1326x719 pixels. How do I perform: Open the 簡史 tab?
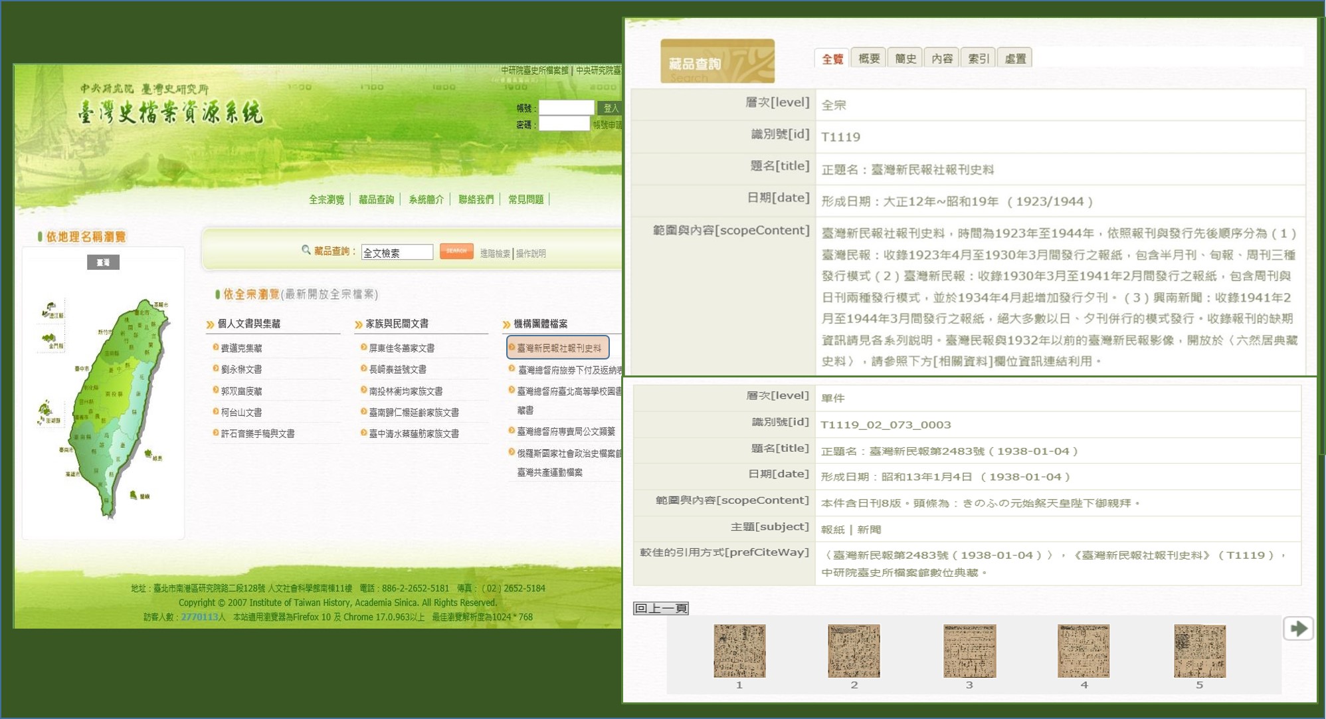[x=905, y=58]
